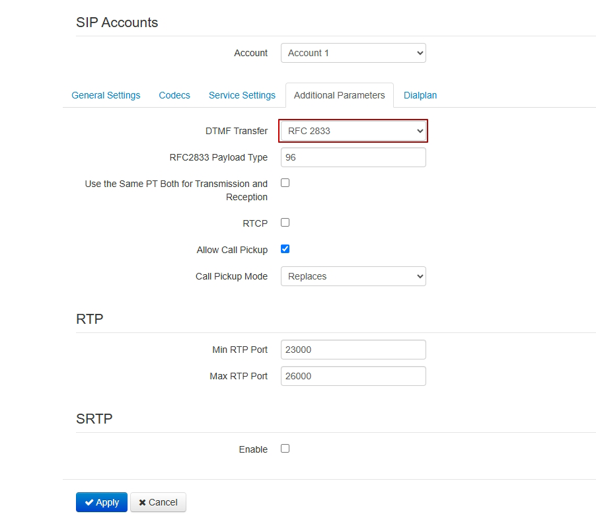Focus the Min RTP Port input

[353, 350]
